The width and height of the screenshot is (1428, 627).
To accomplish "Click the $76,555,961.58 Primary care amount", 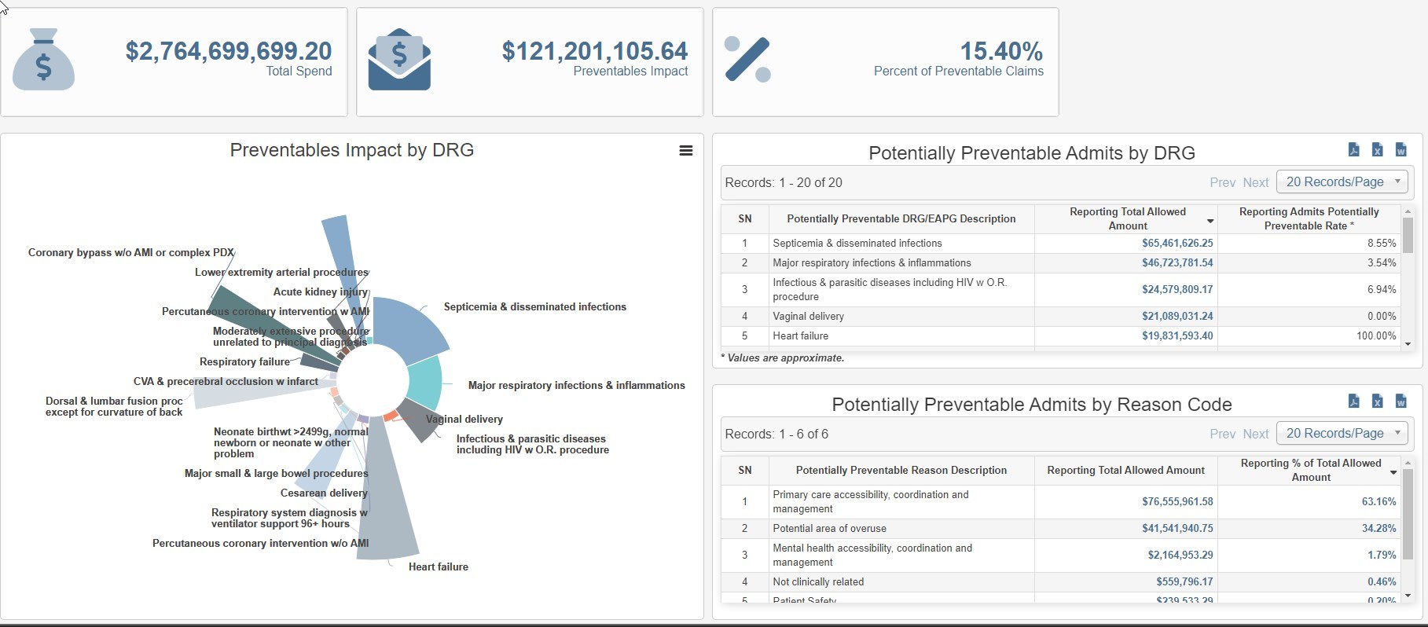I will coord(1177,502).
